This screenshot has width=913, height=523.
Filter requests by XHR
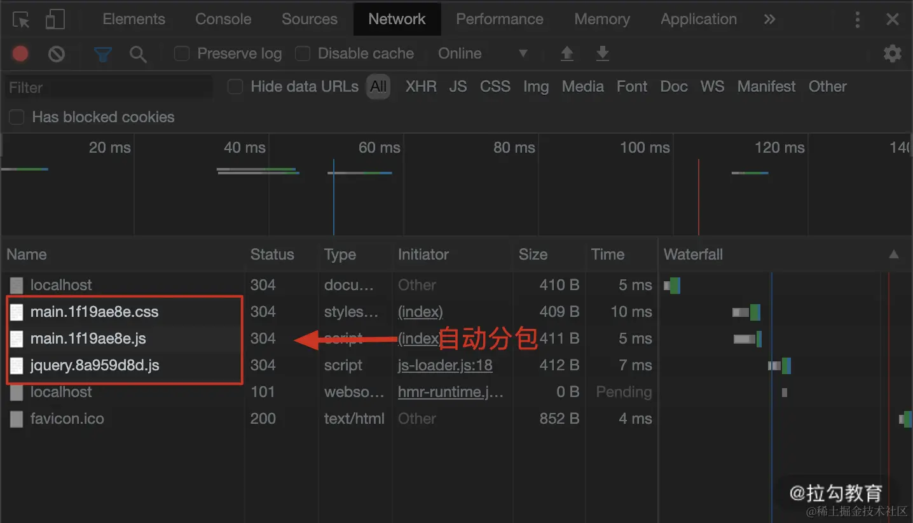(x=421, y=87)
